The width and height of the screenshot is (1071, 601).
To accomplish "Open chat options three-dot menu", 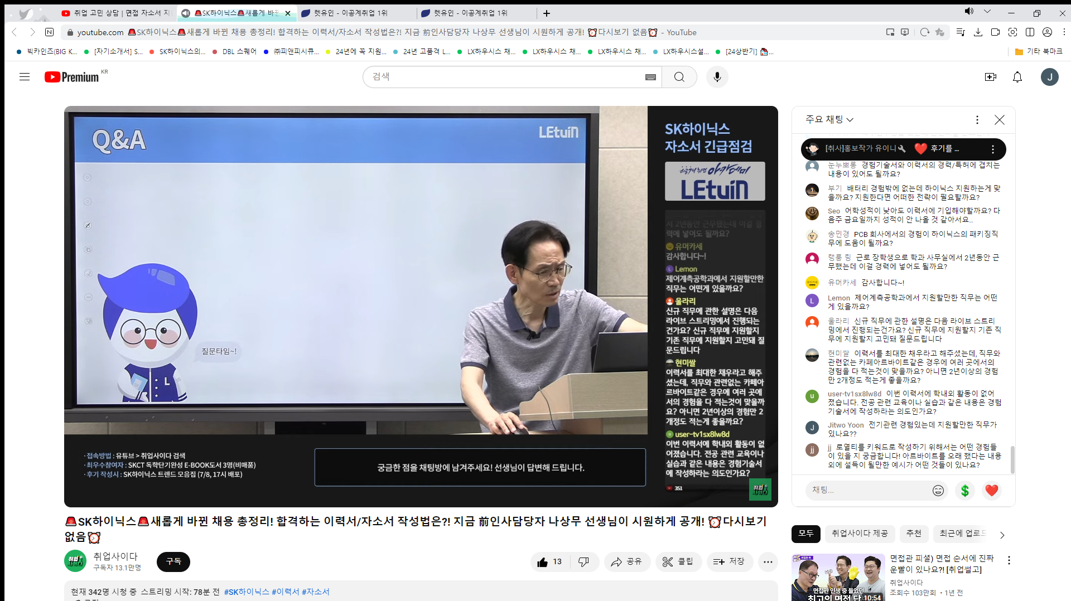I will (977, 120).
